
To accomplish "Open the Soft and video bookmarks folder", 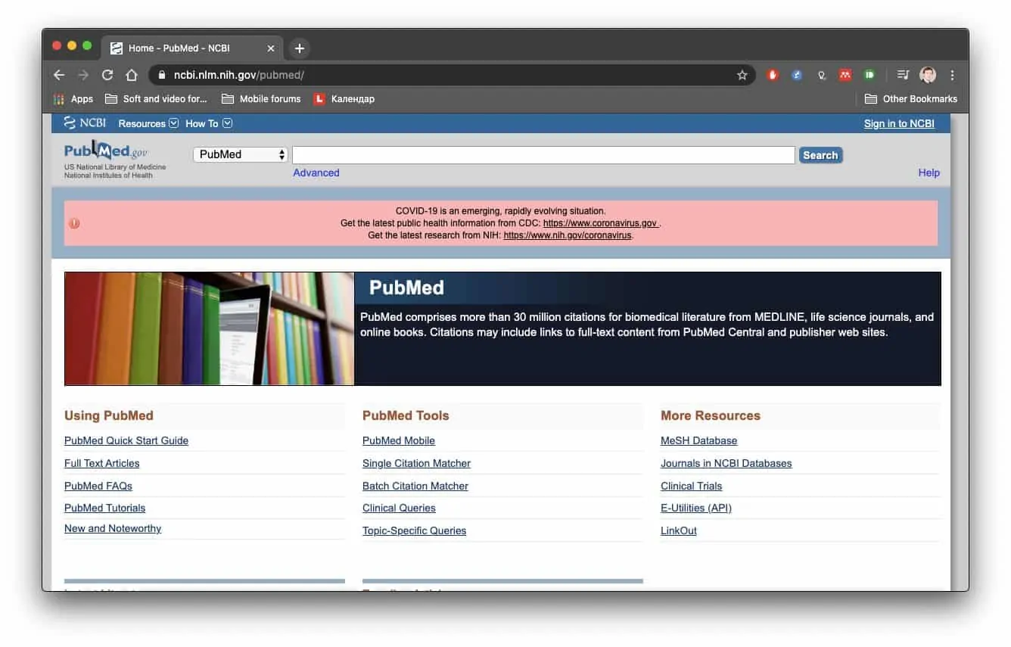I will pos(156,98).
